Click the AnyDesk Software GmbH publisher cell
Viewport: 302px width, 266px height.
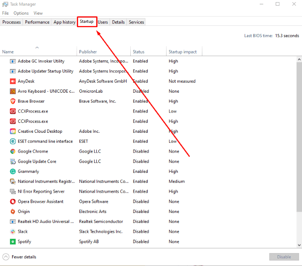point(103,81)
